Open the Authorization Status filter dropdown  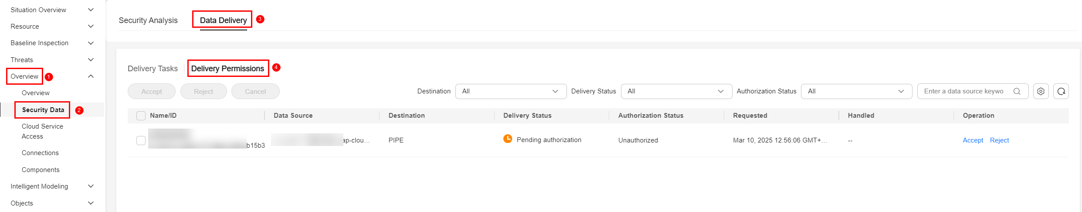(x=856, y=91)
